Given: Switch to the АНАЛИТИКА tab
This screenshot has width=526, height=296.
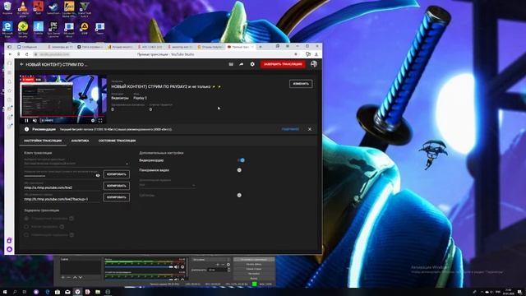Looking at the screenshot, I should pyautogui.click(x=81, y=141).
